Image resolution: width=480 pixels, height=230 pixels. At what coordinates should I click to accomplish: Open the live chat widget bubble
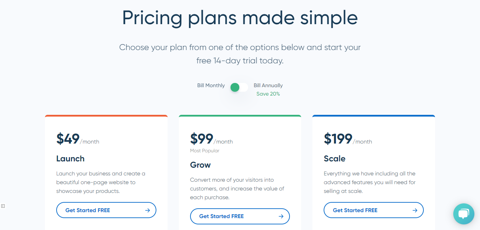463,214
